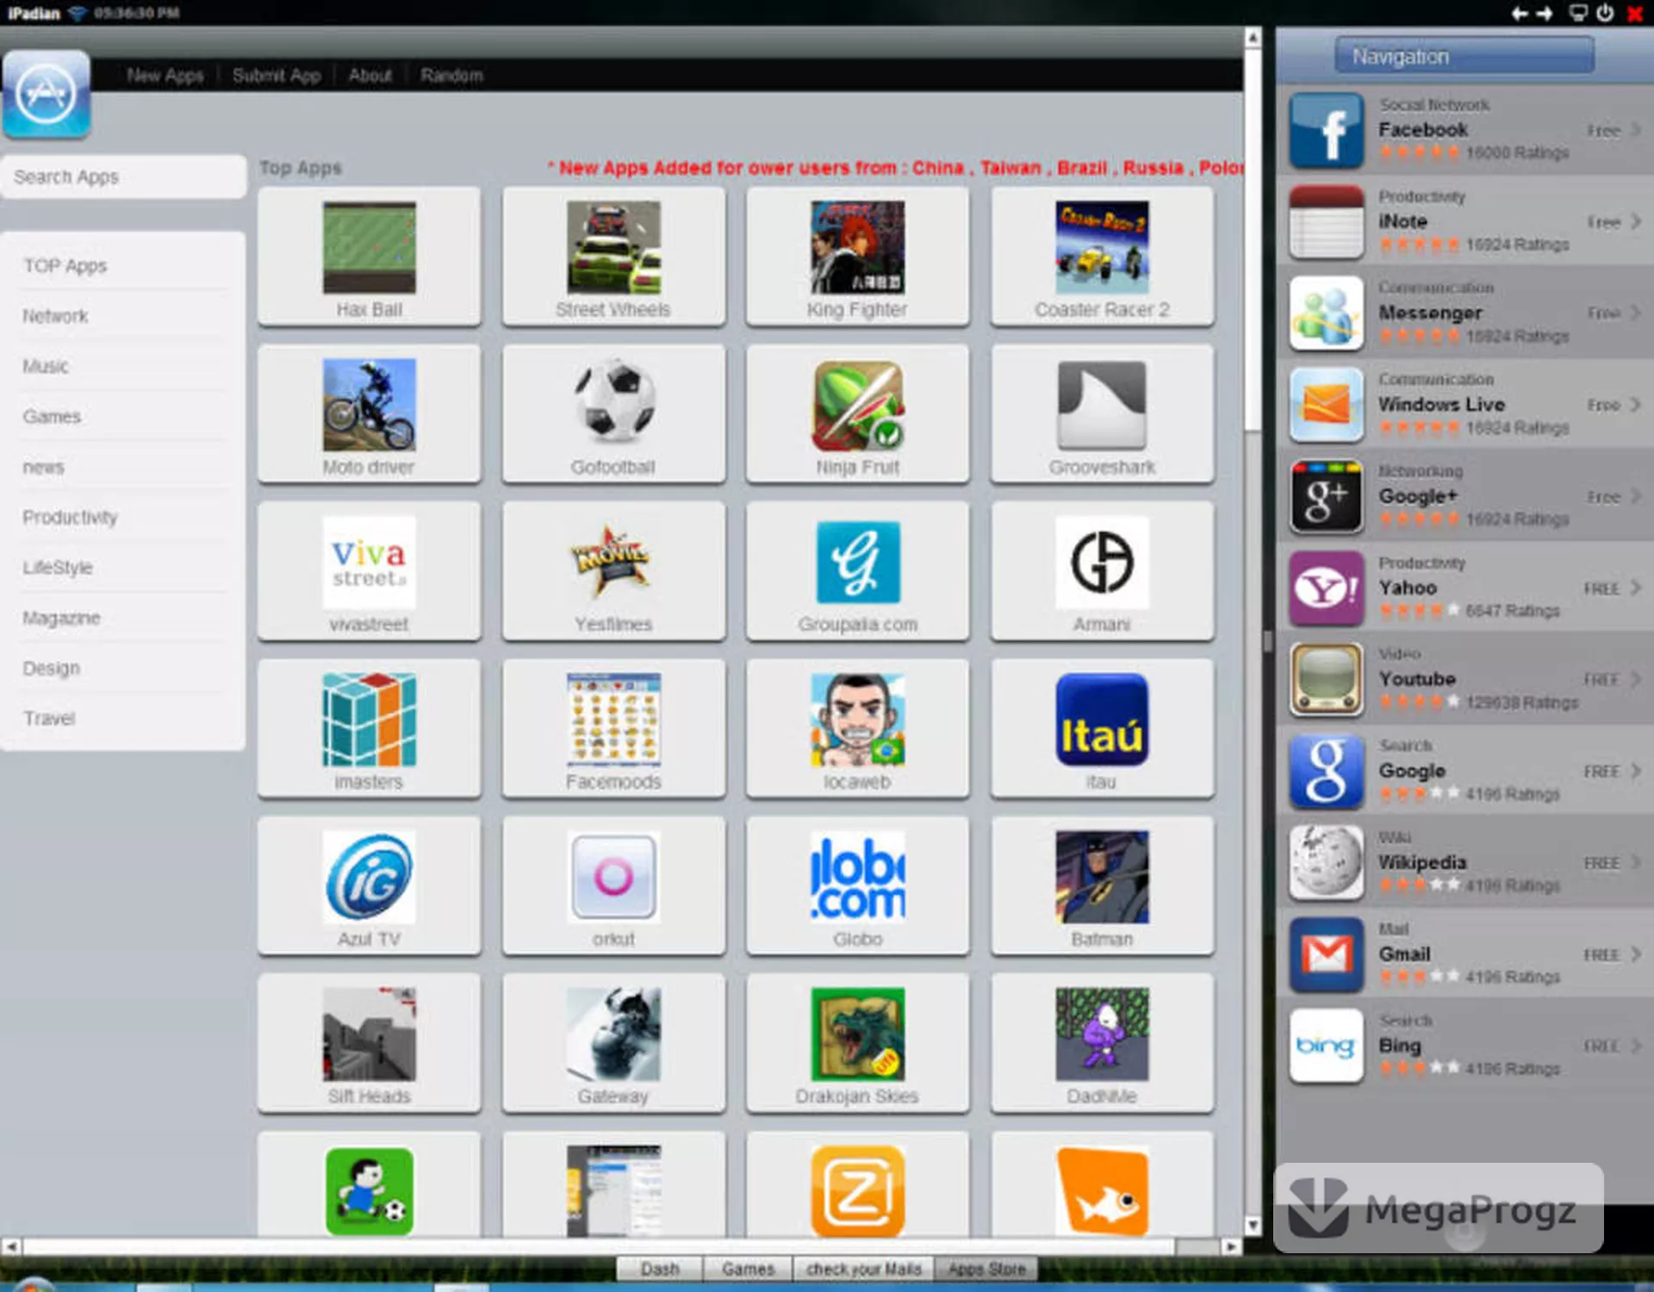Click the Navigation header button
The height and width of the screenshot is (1292, 1654).
[x=1464, y=56]
